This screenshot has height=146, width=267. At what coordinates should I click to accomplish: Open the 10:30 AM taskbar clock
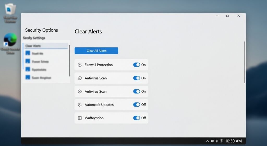click(x=233, y=141)
